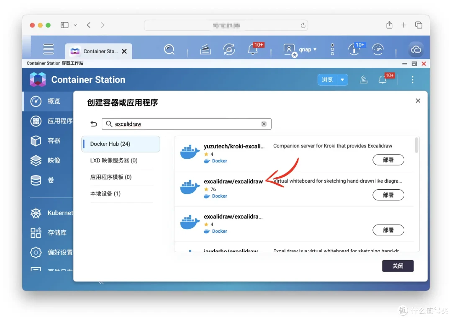Open QNAP desktop search magnifier
Viewport: 452px width, 320px height.
169,49
